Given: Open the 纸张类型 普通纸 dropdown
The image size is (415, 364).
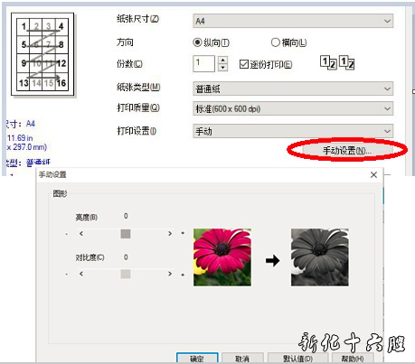Looking at the screenshot, I should (293, 89).
